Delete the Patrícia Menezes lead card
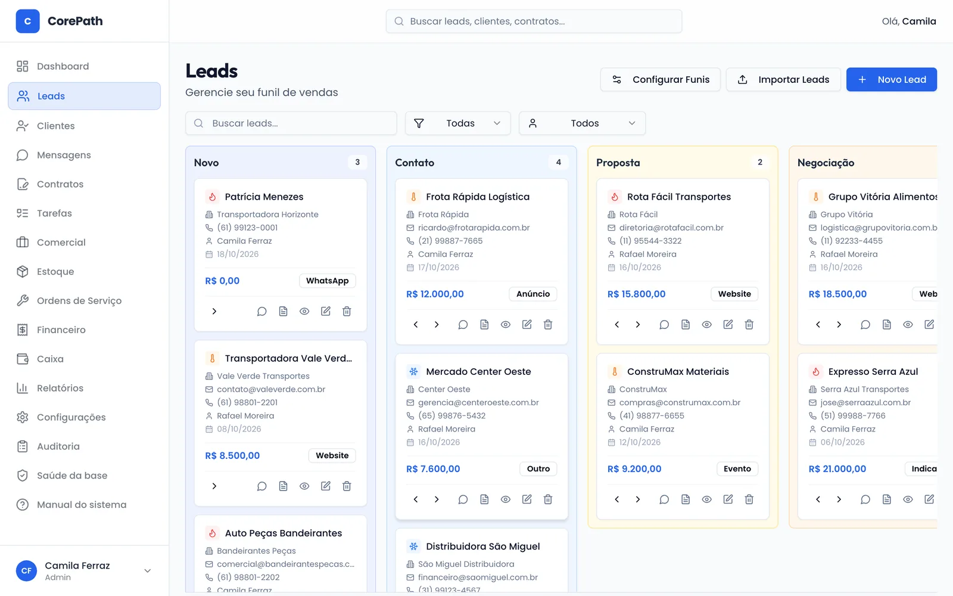The image size is (953, 596). (x=347, y=311)
